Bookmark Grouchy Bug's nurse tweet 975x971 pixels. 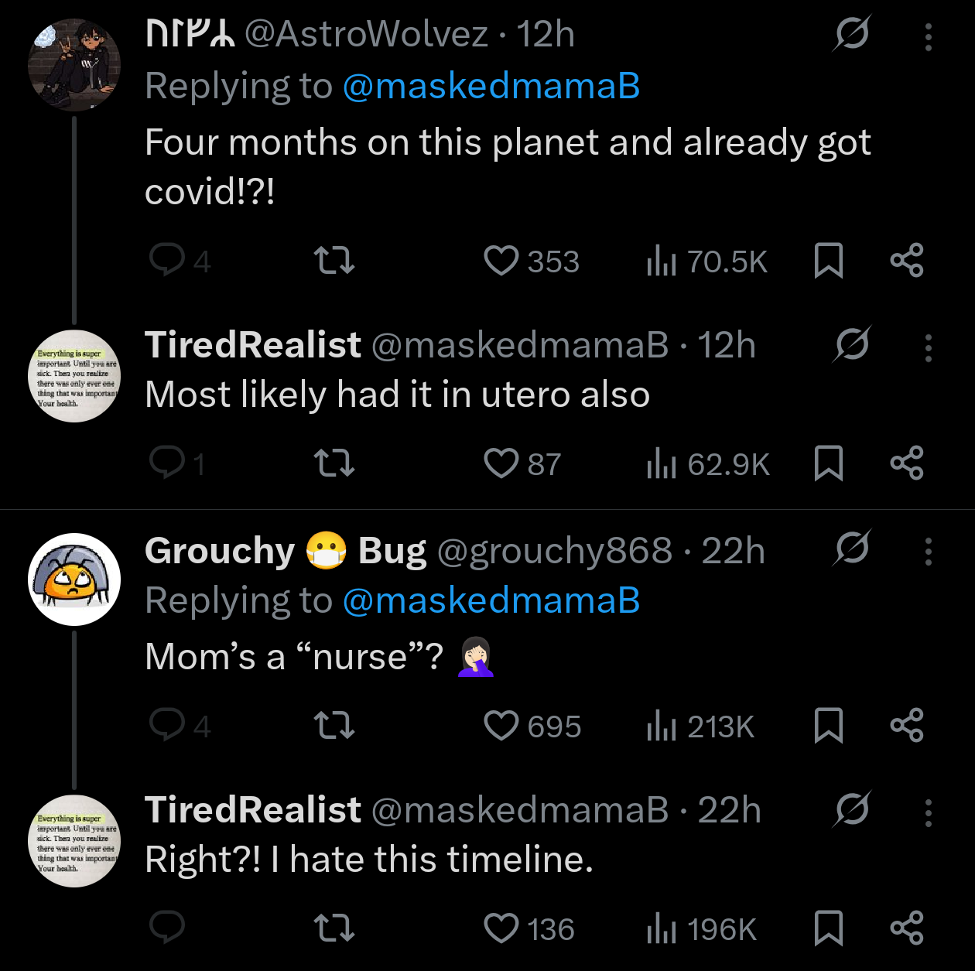coord(828,725)
